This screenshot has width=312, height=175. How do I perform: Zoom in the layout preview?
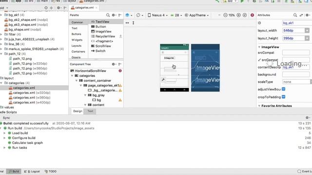238,15
